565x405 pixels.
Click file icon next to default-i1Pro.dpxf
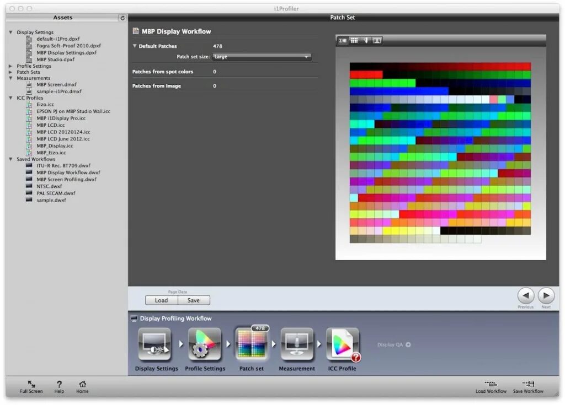tap(29, 39)
